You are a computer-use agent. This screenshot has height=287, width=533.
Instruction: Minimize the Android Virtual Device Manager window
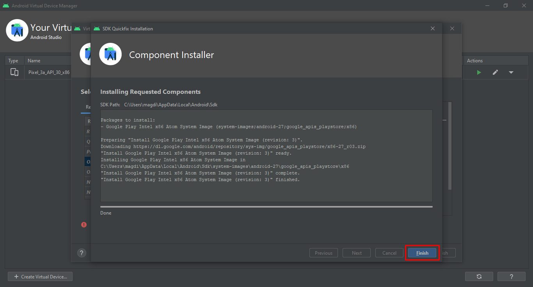point(488,5)
